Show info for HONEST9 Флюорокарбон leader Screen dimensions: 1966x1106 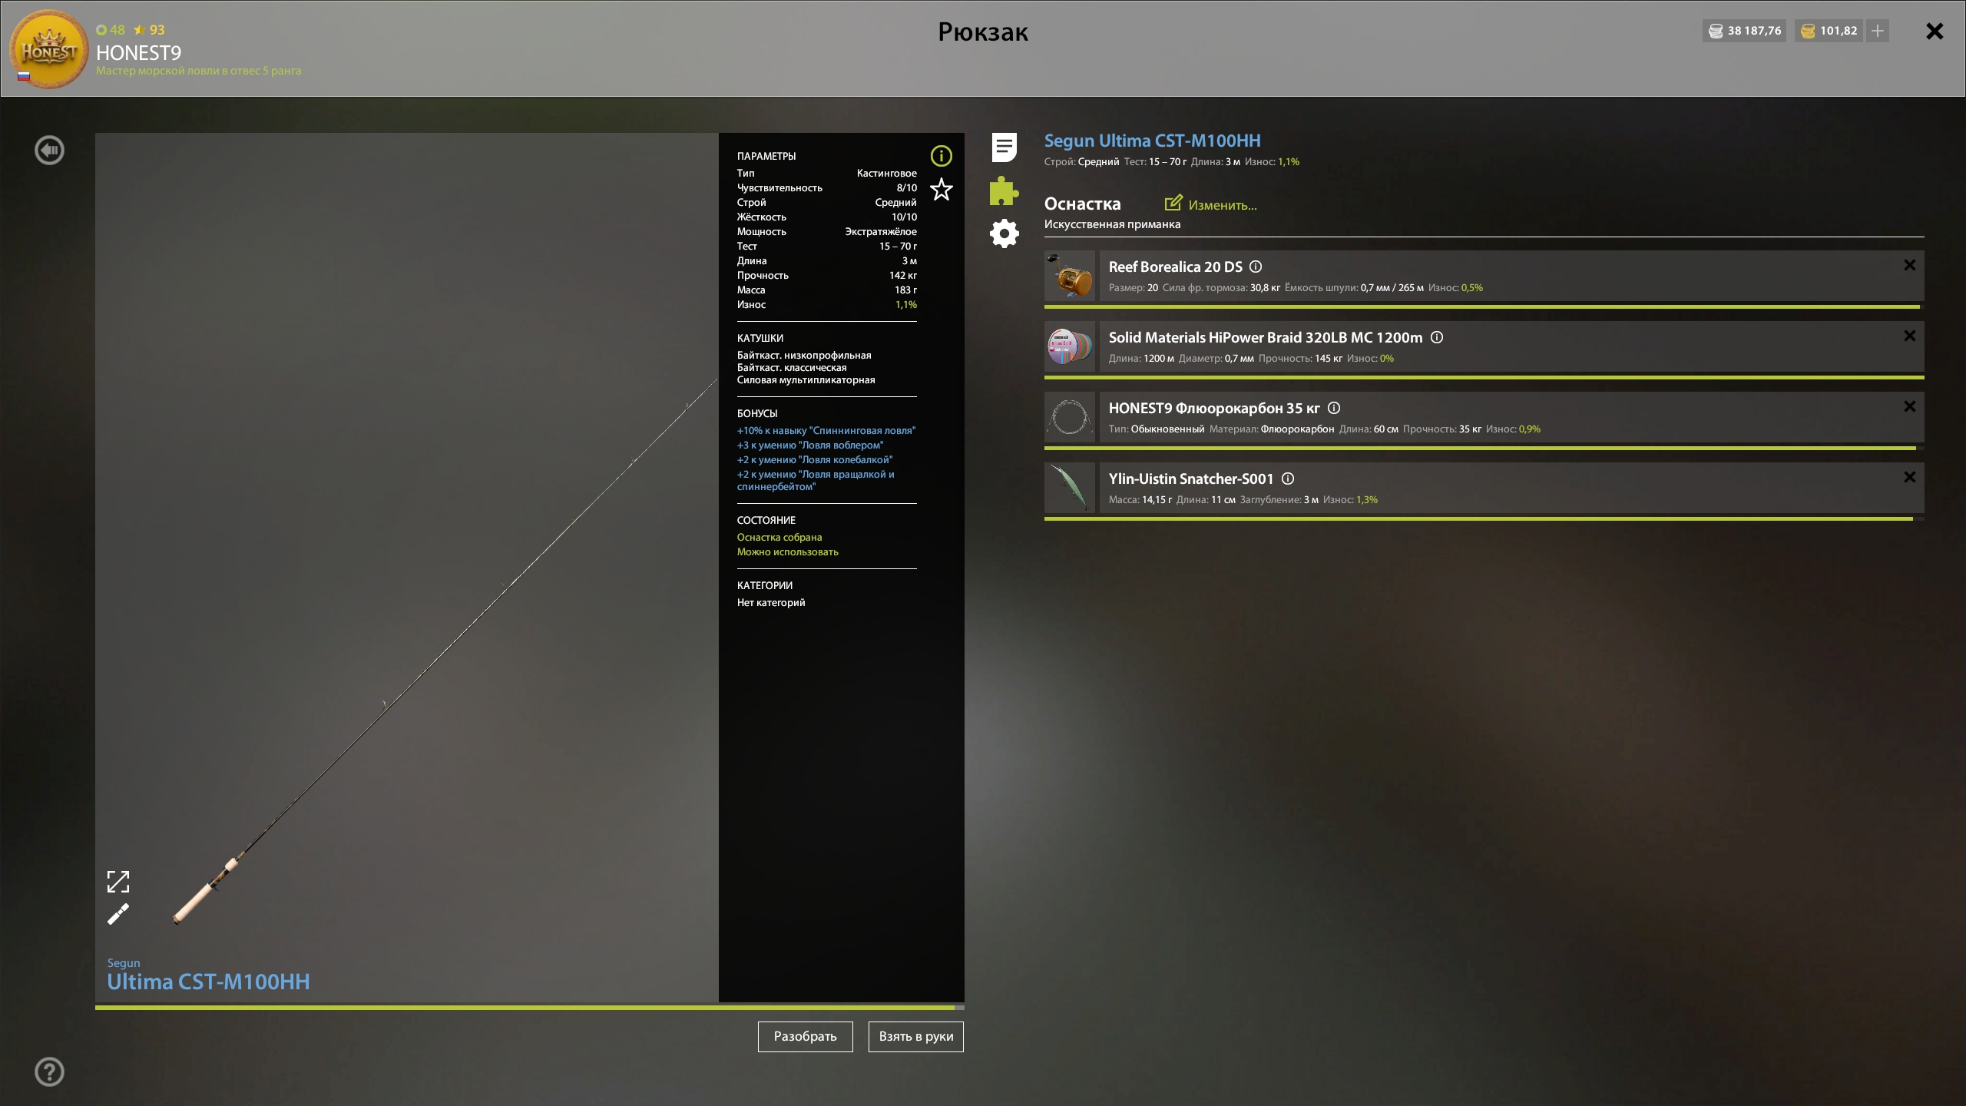[x=1334, y=408]
